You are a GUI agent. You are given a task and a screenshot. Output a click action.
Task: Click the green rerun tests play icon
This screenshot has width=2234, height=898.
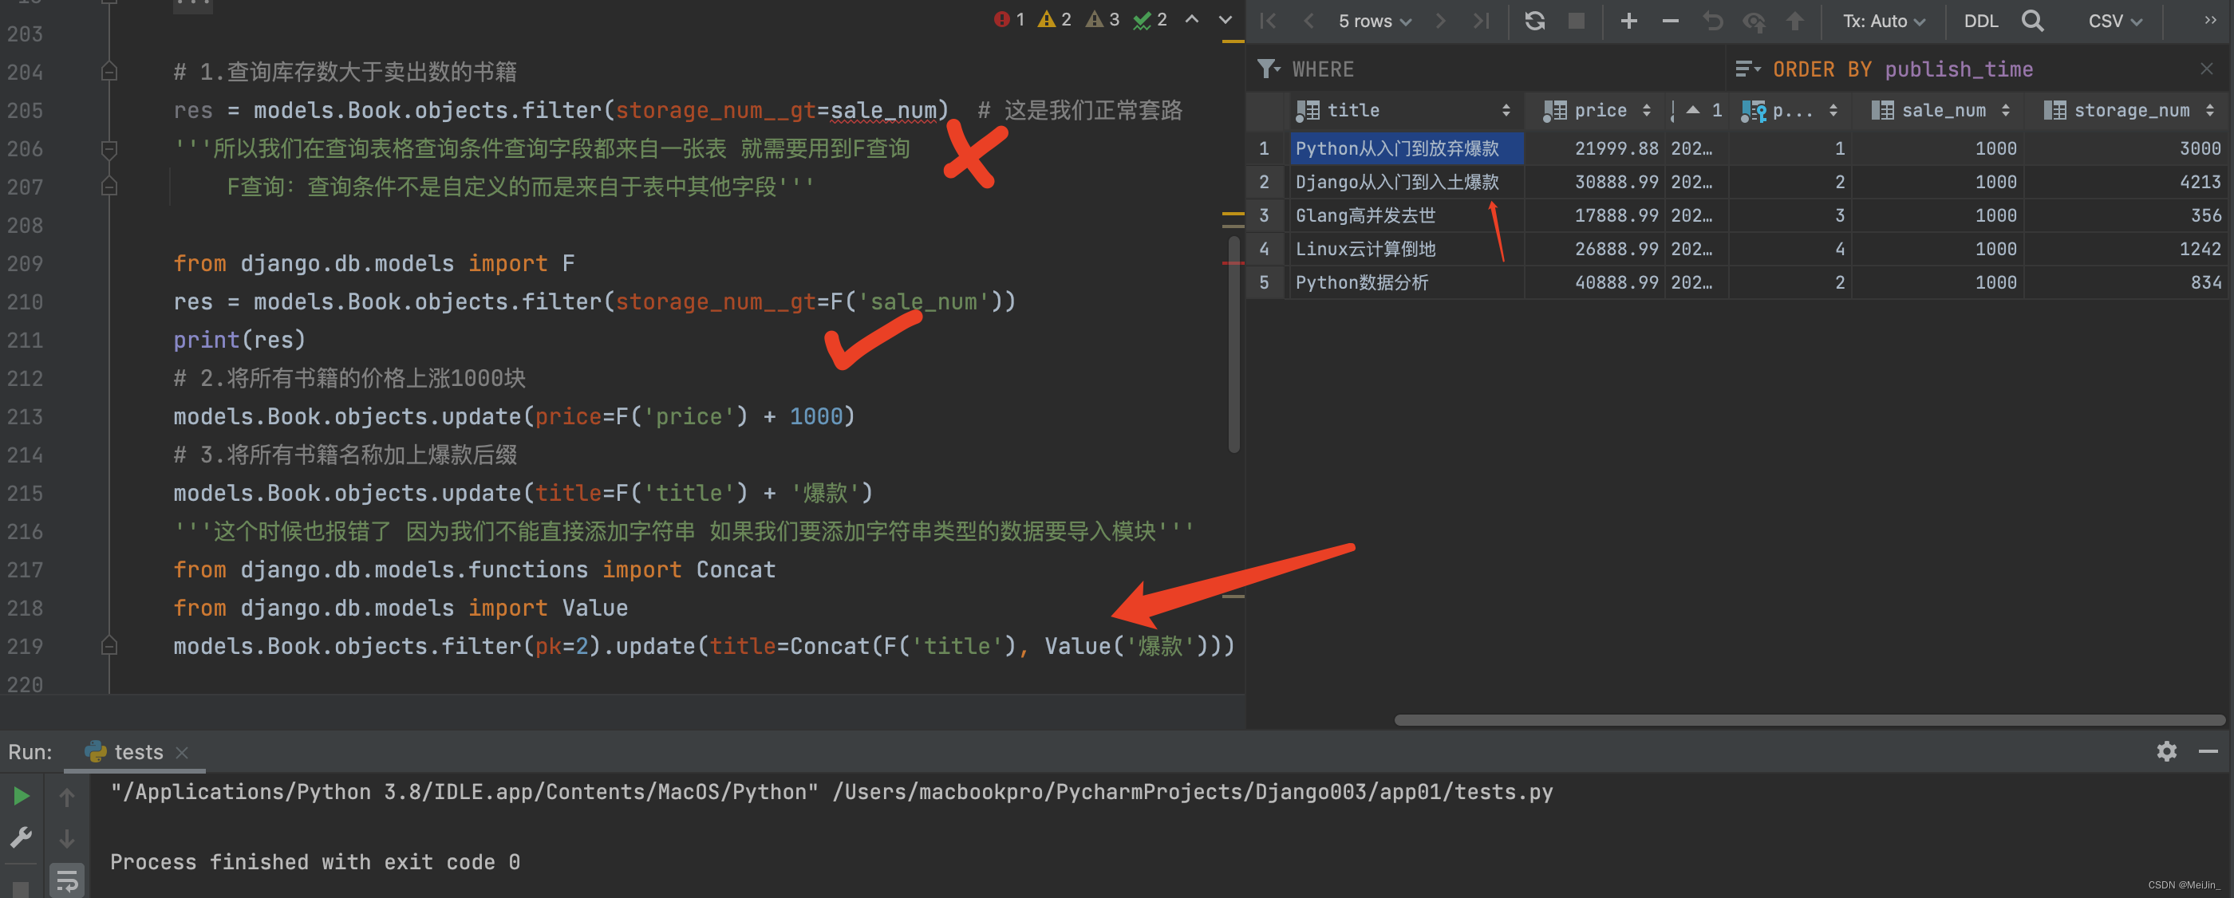tap(22, 796)
